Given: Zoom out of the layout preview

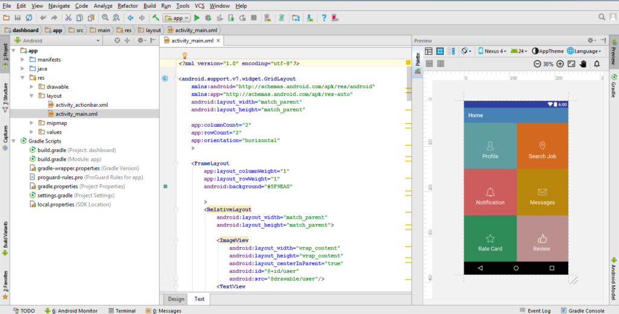Looking at the screenshot, I should pyautogui.click(x=538, y=63).
